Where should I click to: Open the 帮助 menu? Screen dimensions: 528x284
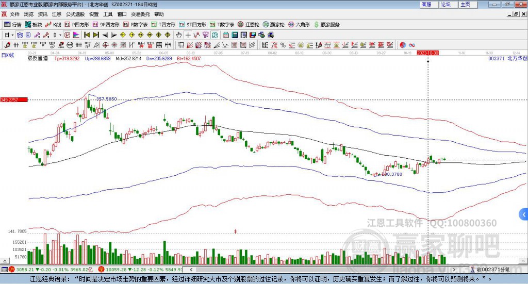pos(159,14)
